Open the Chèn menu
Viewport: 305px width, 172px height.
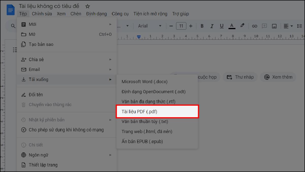click(76, 14)
